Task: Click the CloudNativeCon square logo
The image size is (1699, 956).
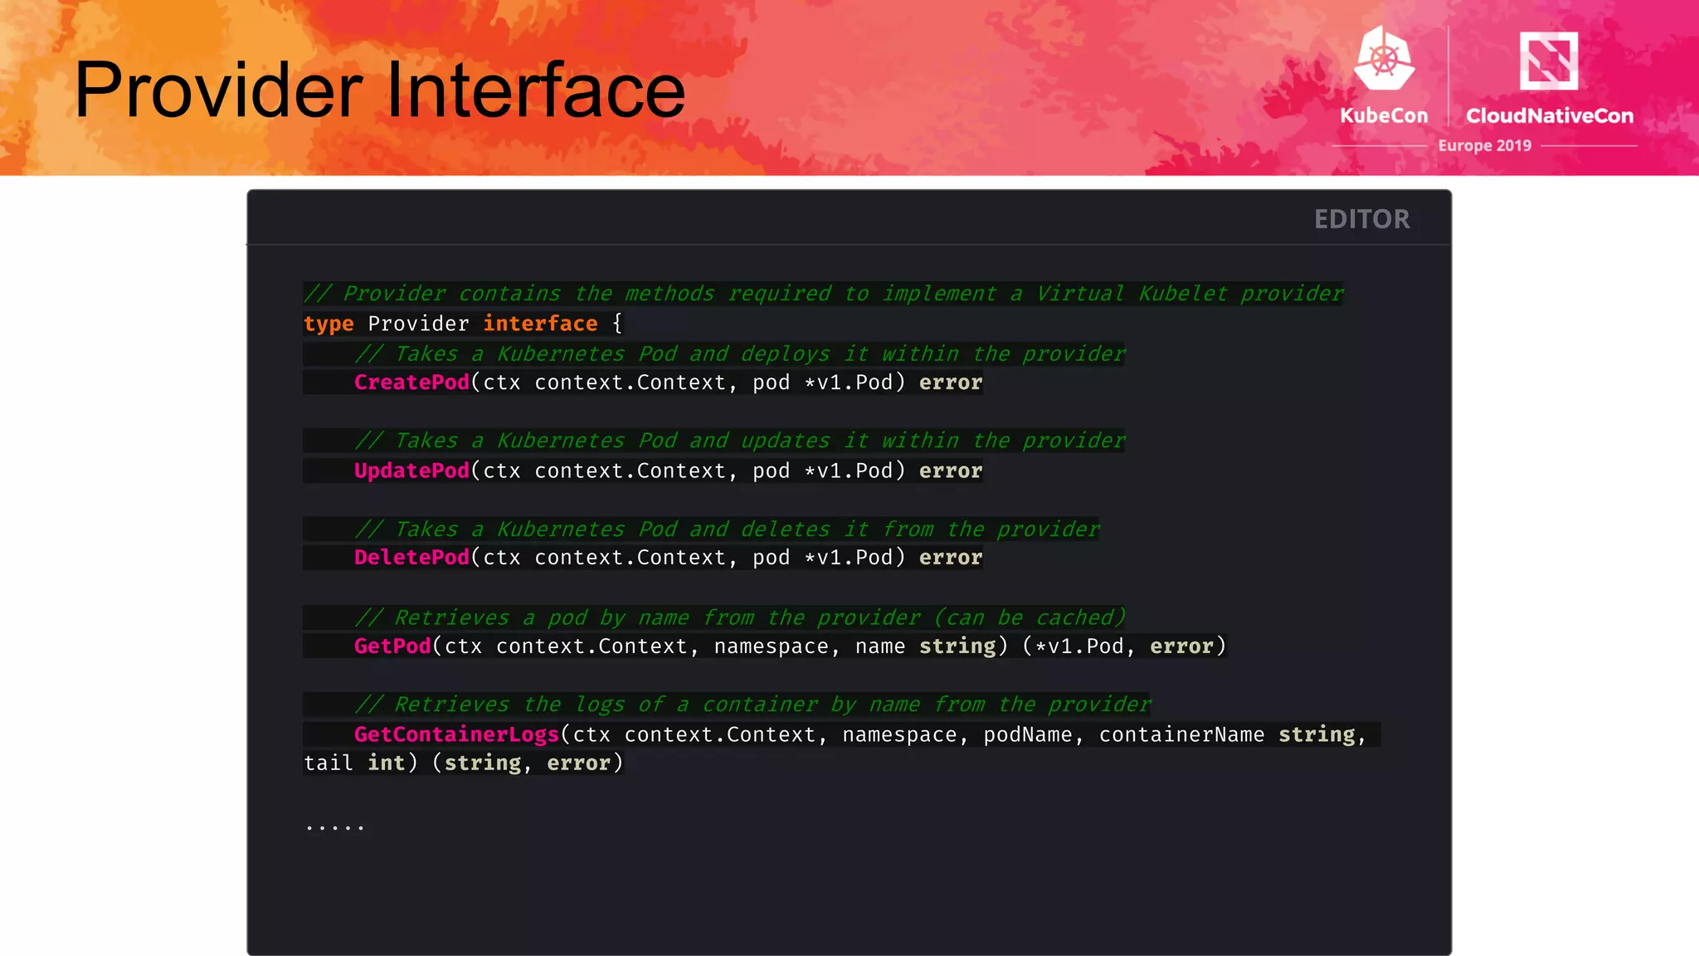Action: 1548,61
